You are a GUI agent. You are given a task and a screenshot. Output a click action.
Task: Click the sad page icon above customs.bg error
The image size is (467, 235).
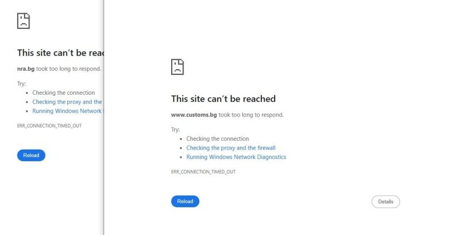[177, 67]
